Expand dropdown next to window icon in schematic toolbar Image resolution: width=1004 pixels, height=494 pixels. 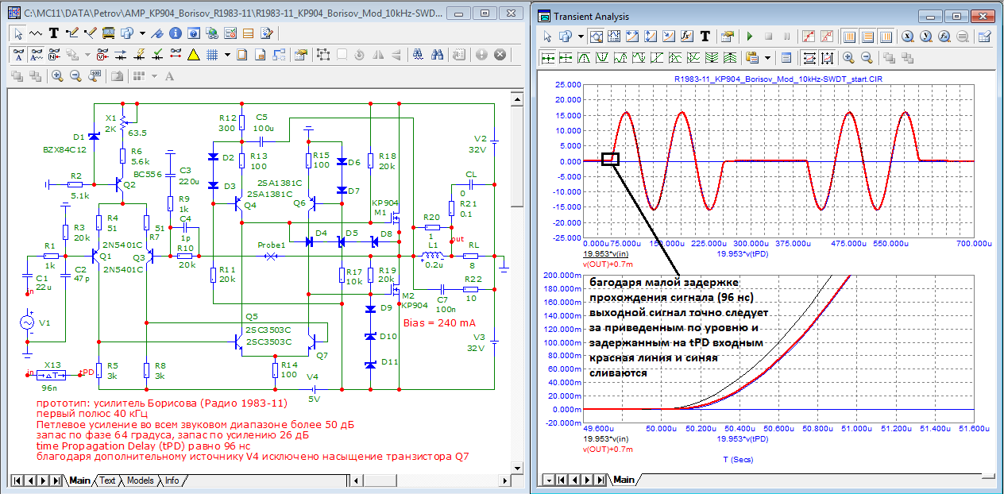[x=142, y=33]
